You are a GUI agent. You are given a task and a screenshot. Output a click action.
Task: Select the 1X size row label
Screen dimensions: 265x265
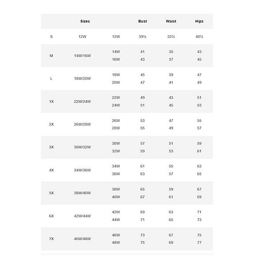(x=51, y=102)
